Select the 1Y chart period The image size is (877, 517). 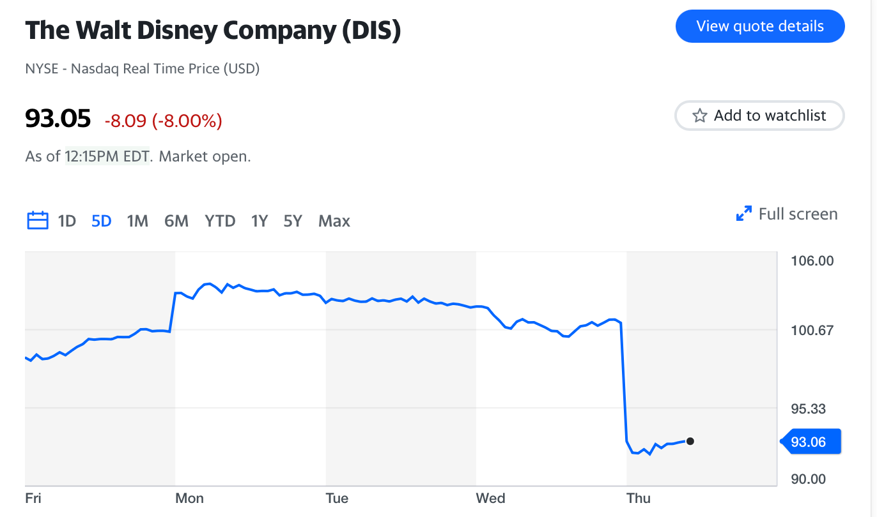pos(259,220)
